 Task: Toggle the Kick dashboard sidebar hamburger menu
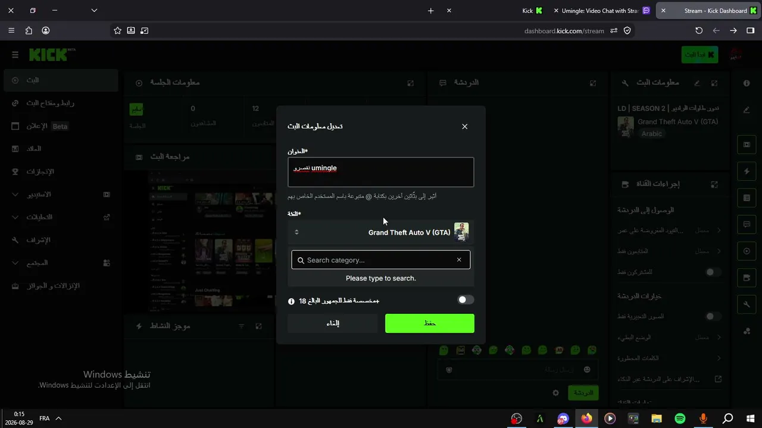pos(15,55)
